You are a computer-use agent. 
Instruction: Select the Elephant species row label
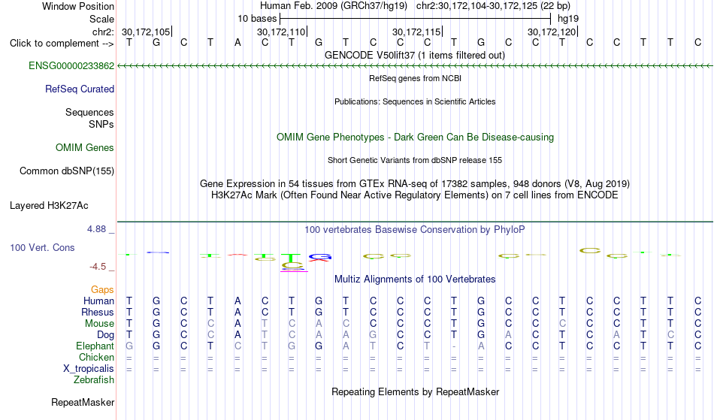(x=95, y=346)
